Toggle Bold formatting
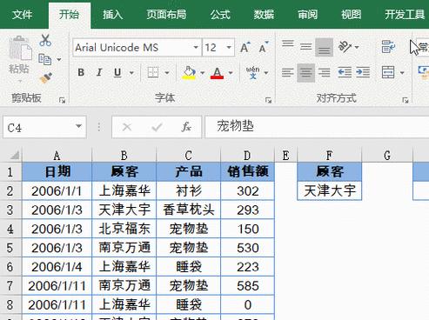 tap(81, 72)
